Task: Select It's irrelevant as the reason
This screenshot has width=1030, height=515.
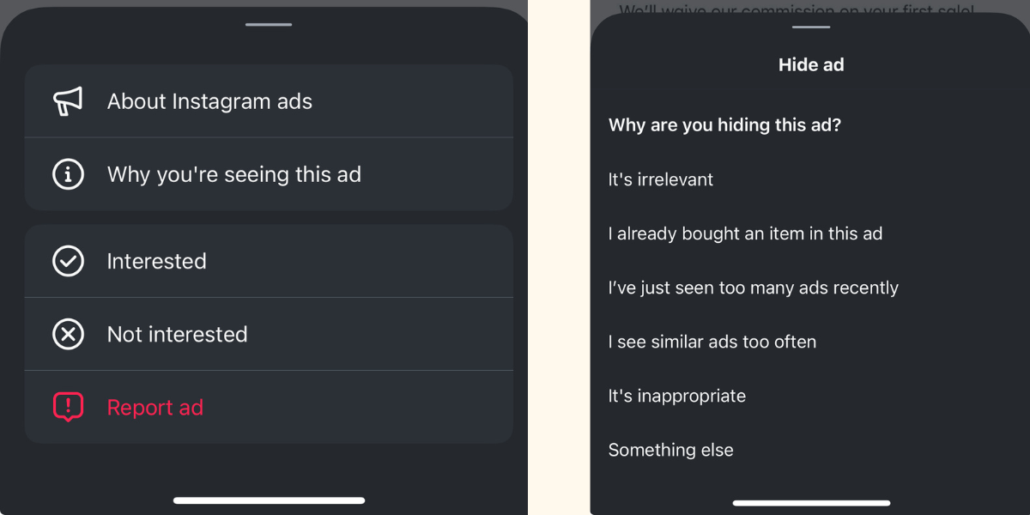Action: [x=661, y=179]
